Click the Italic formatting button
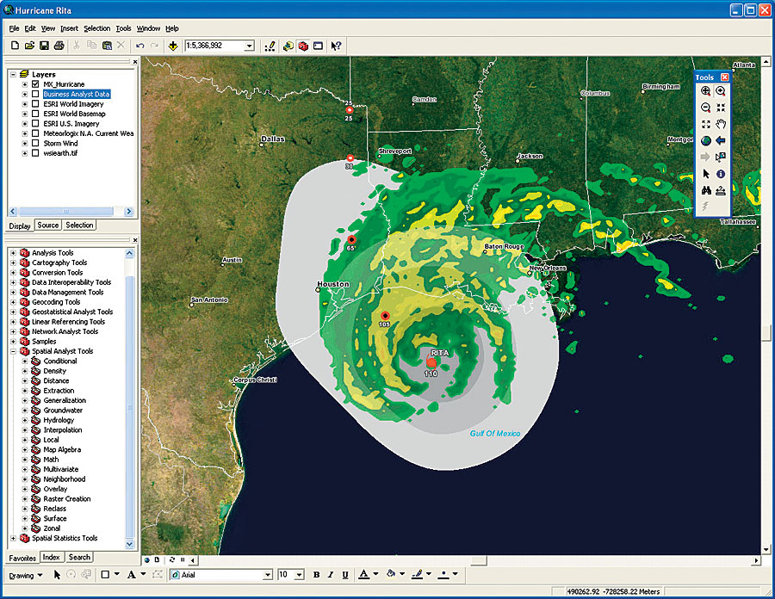Viewport: 775px width, 599px height. [331, 574]
